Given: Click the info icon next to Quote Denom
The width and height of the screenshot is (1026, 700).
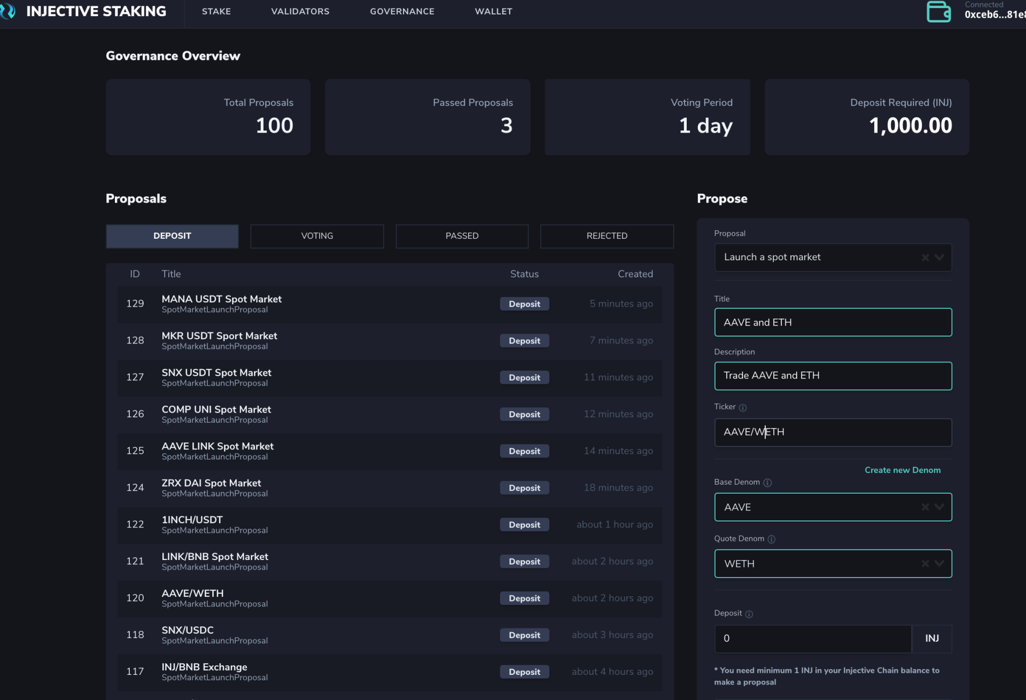Looking at the screenshot, I should click(x=772, y=539).
